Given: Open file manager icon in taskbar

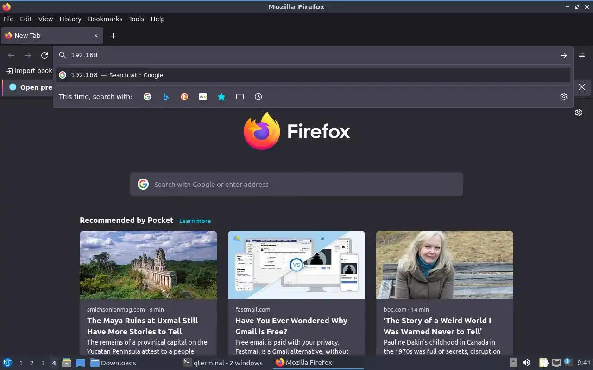Looking at the screenshot, I should click(67, 363).
